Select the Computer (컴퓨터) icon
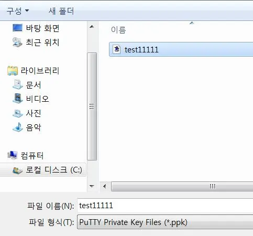 point(13,155)
